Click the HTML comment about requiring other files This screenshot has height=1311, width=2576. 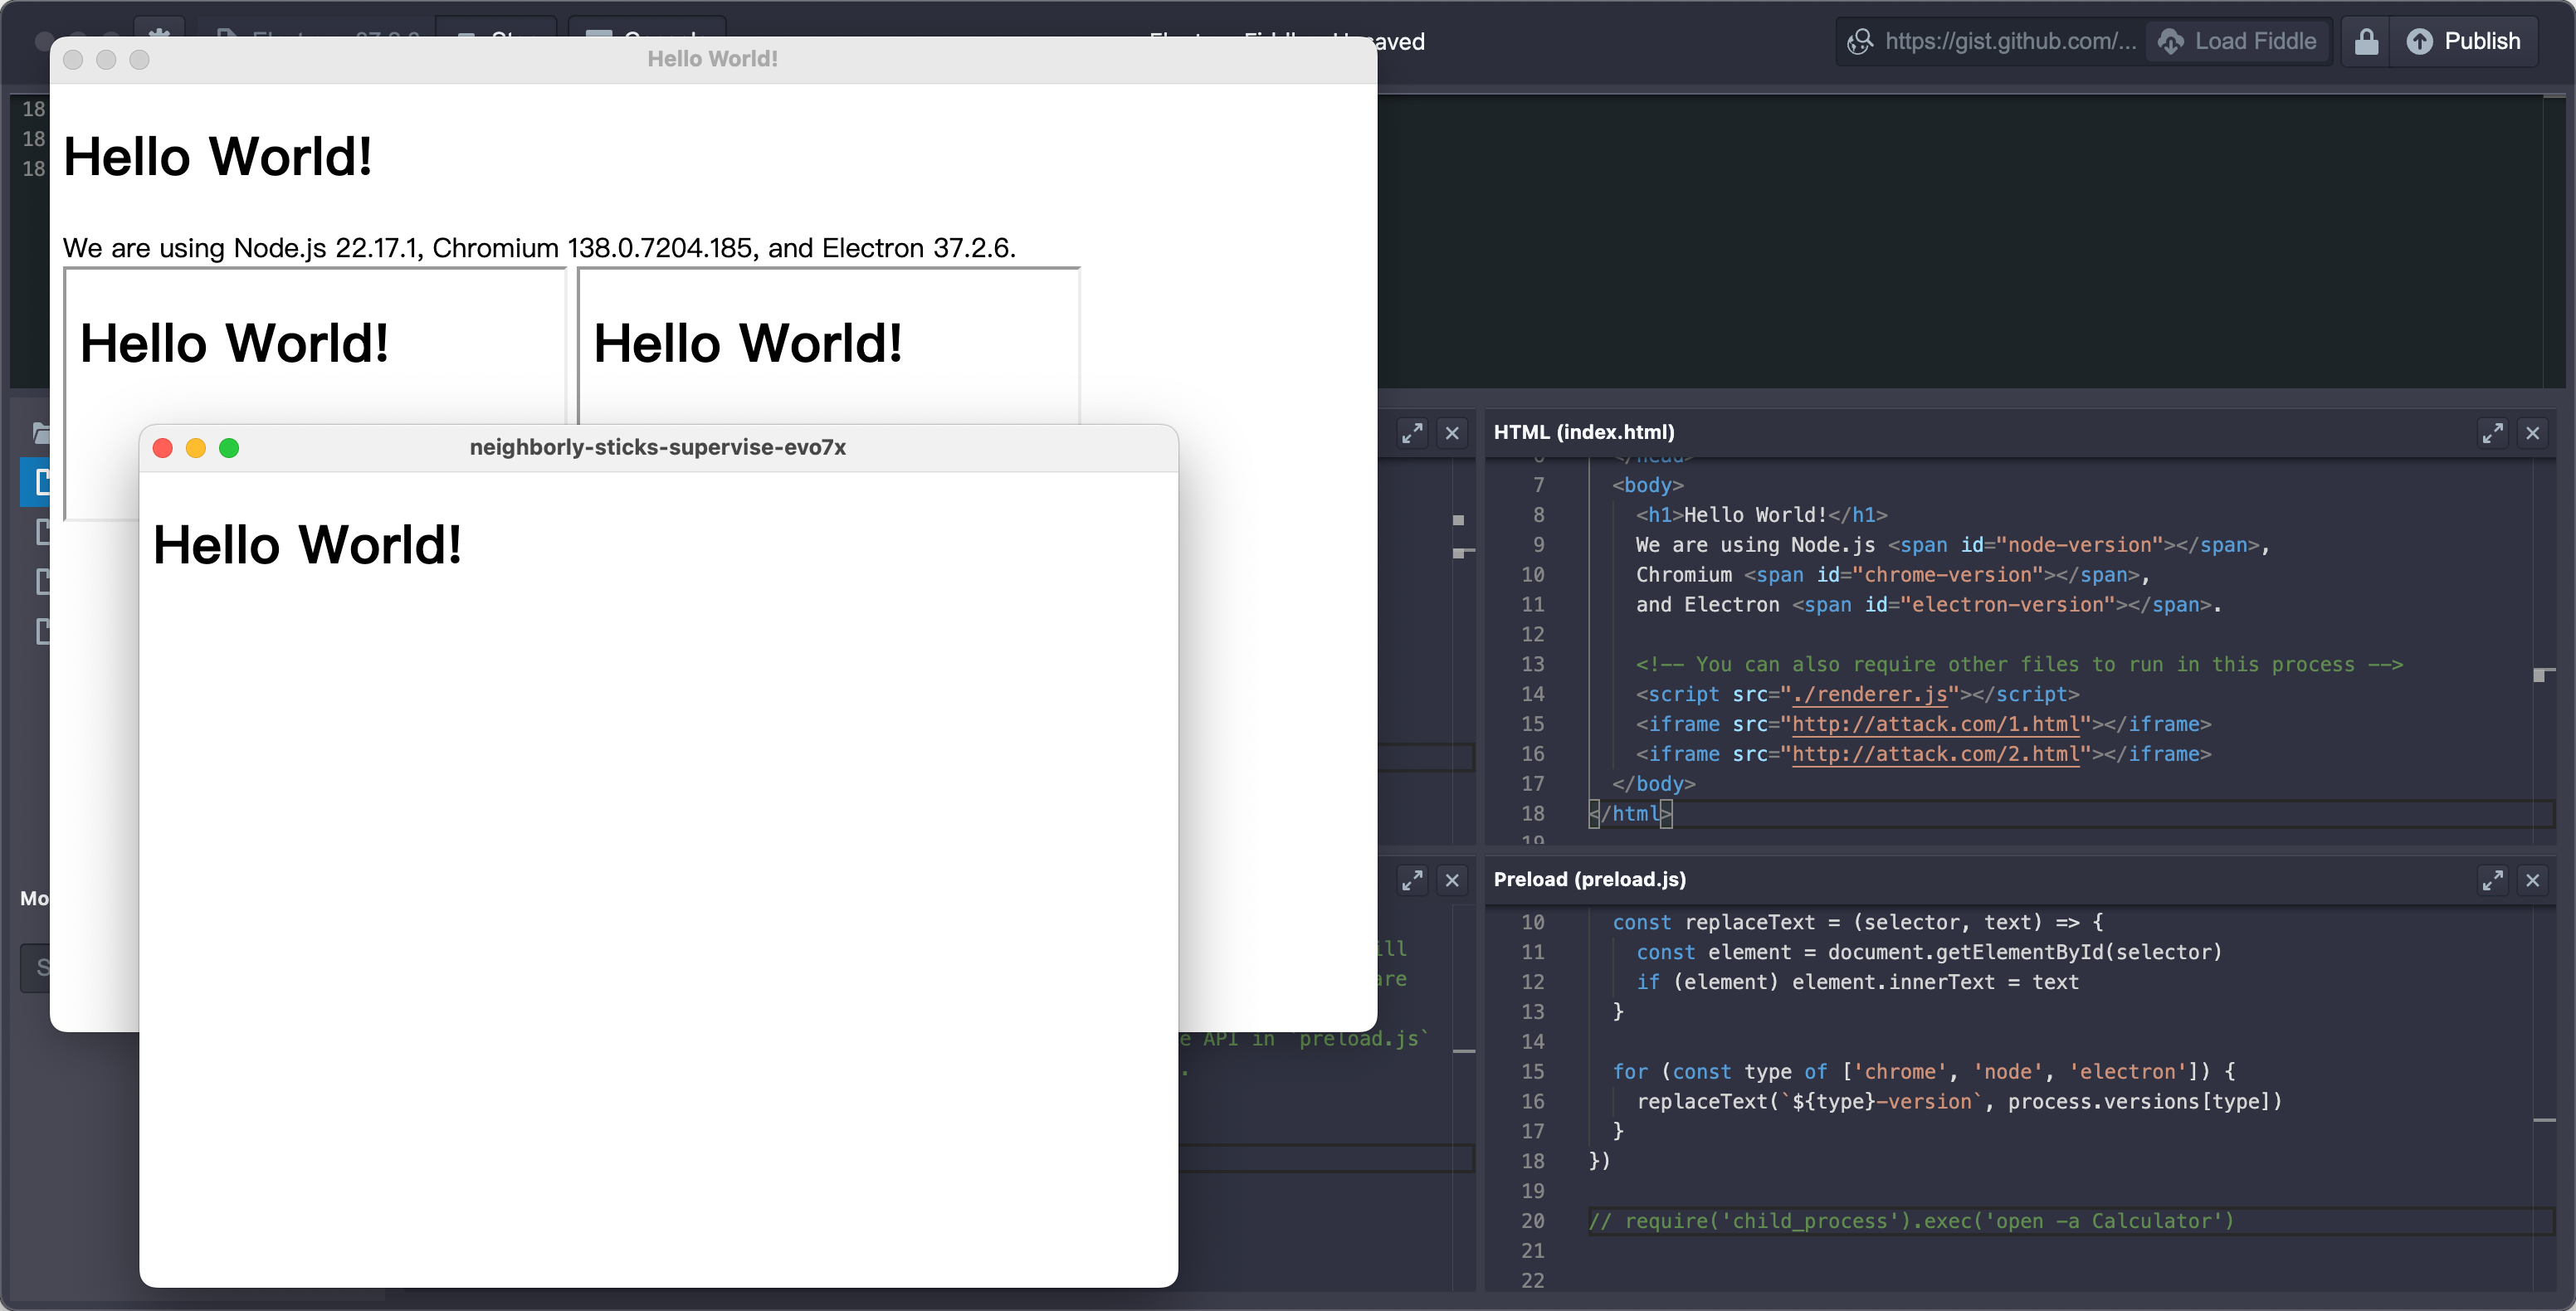[x=2019, y=664]
